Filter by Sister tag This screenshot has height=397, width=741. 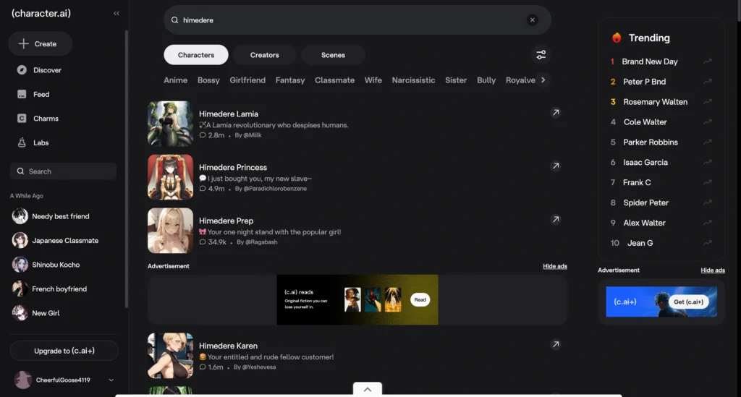point(456,80)
